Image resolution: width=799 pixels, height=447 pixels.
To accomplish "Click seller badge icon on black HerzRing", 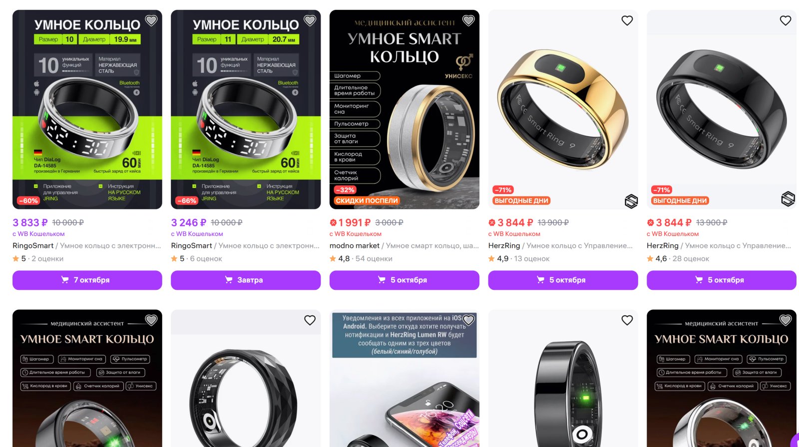I will (x=788, y=199).
